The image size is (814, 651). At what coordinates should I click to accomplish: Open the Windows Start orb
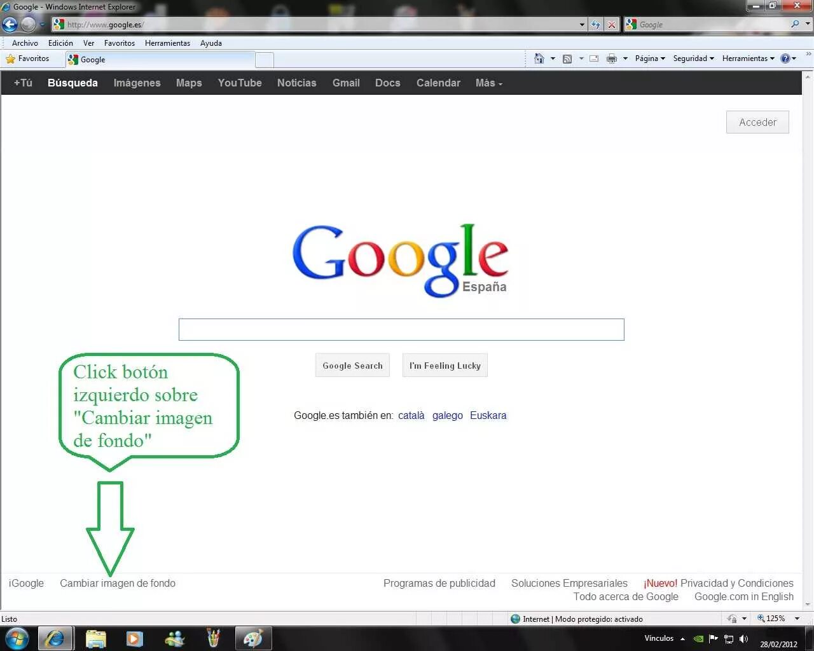[17, 638]
